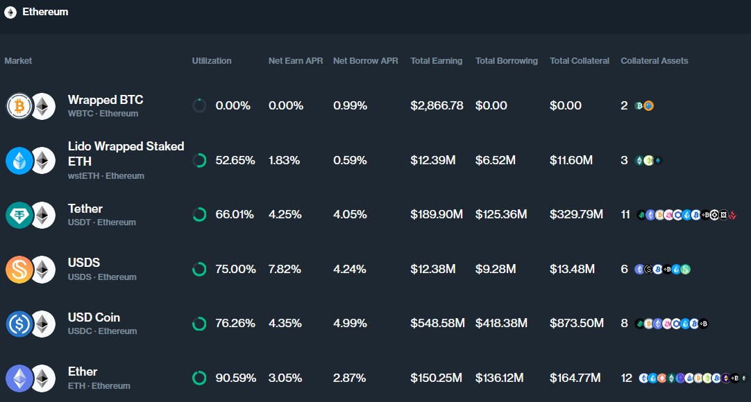Click the 'ETH · Ethereum' subtitle
Viewport: 751px width, 402px height.
tap(99, 386)
